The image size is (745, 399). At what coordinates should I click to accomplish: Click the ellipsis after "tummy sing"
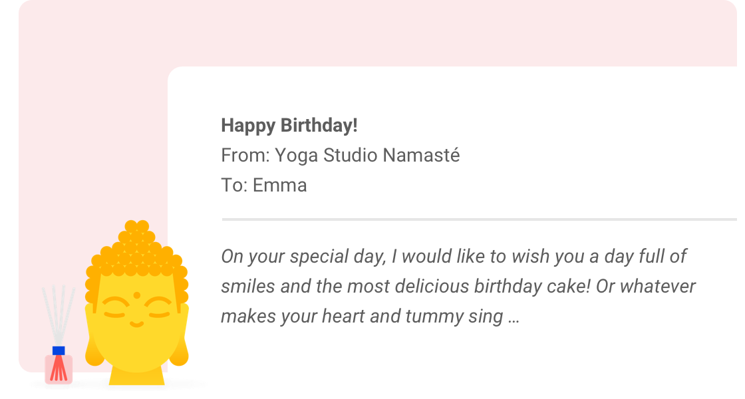(513, 317)
